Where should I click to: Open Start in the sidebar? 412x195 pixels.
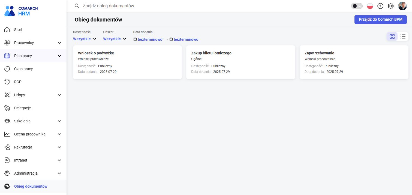pyautogui.click(x=33, y=30)
